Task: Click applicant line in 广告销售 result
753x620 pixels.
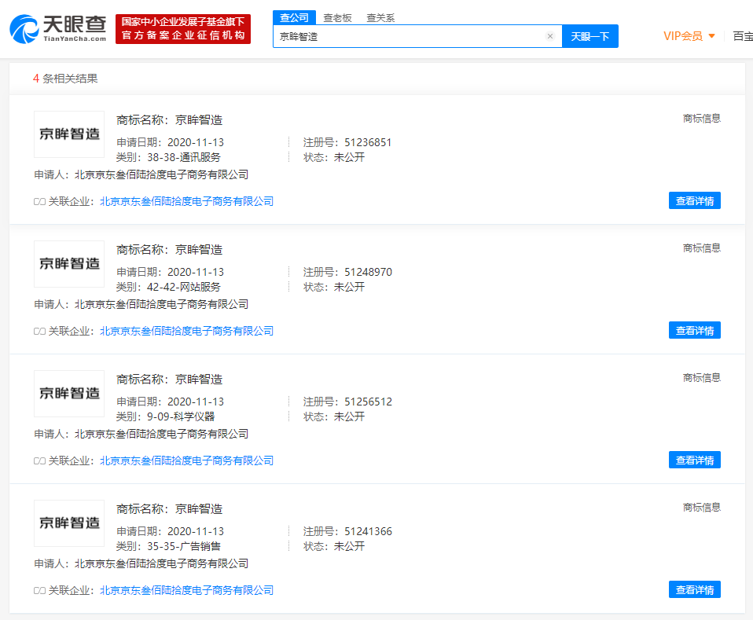Action: click(x=141, y=563)
